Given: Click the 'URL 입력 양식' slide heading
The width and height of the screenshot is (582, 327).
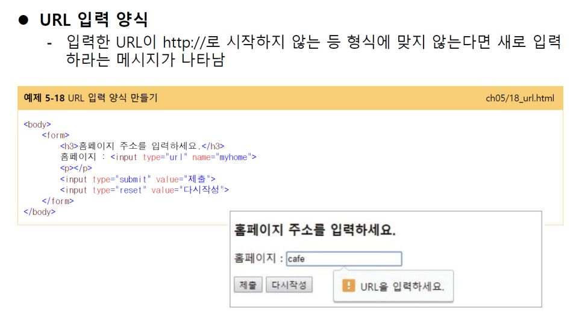Looking at the screenshot, I should 94,19.
